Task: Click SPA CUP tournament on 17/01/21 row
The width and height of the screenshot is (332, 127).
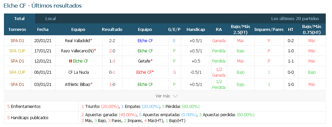Action: pos(17,51)
